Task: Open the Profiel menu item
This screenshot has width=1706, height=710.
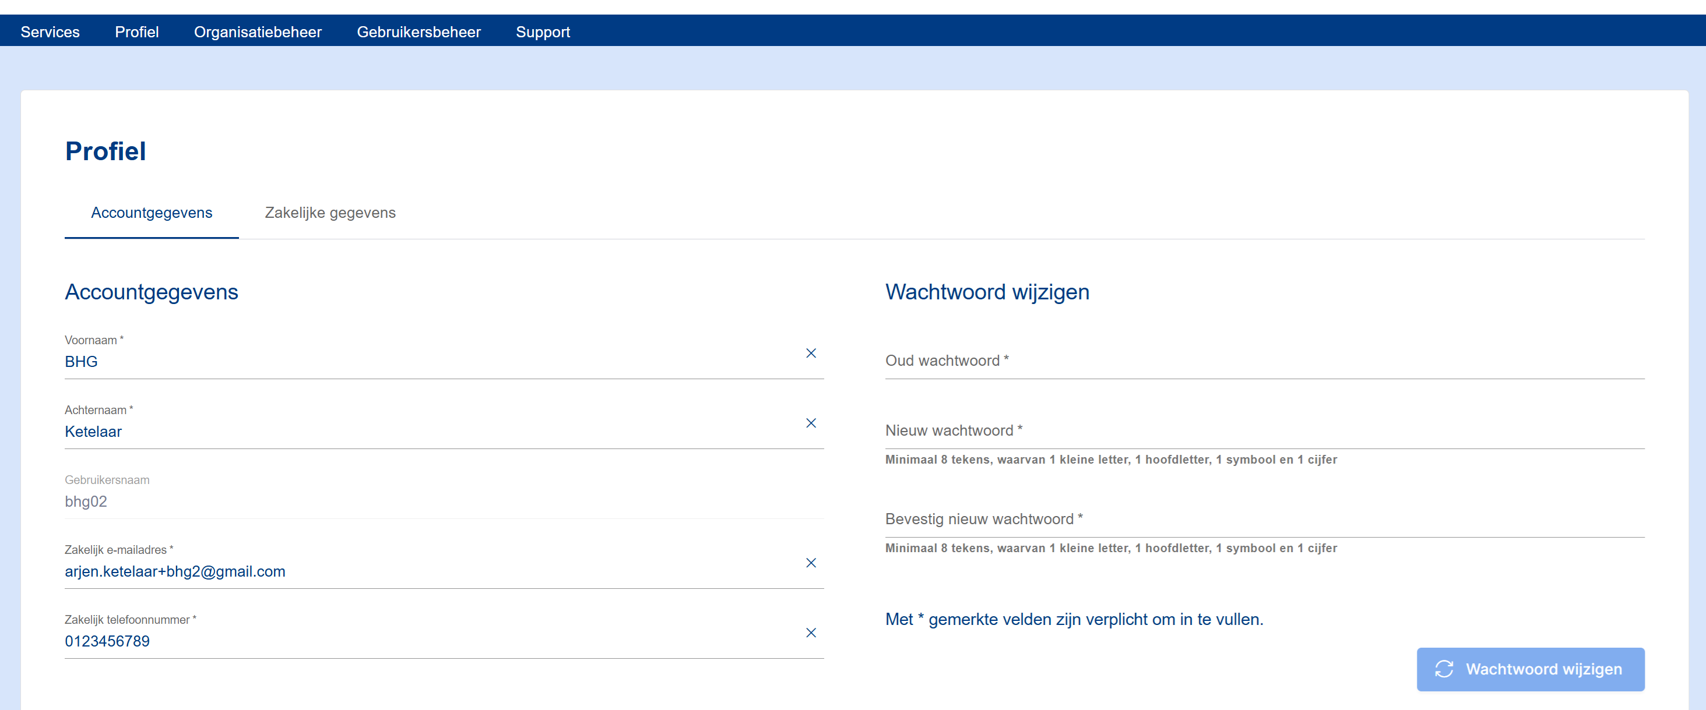Action: (x=137, y=32)
